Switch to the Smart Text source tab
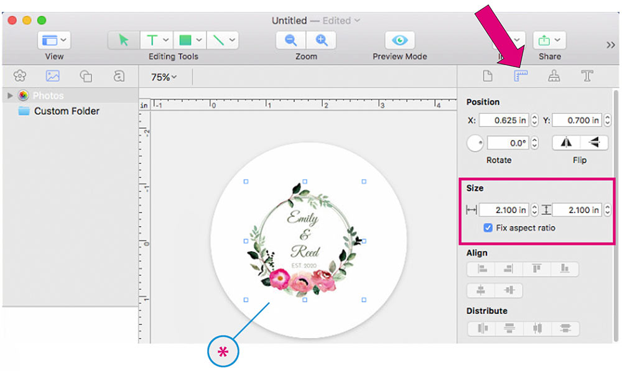The height and width of the screenshot is (371, 622). coord(119,76)
